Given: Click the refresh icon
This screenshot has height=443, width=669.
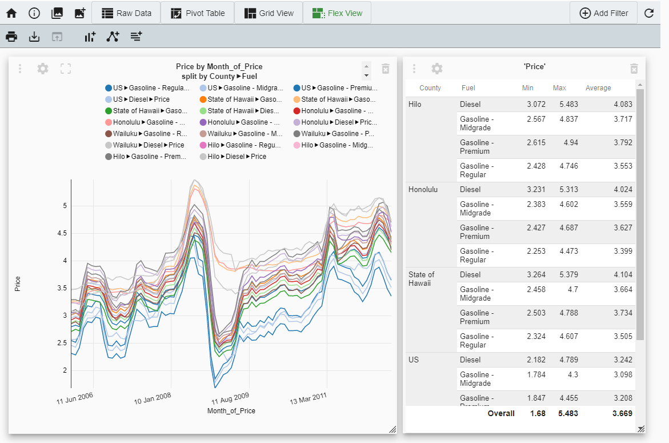Looking at the screenshot, I should coord(649,13).
